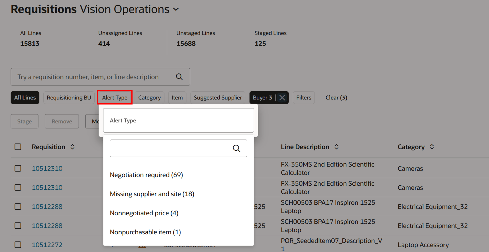The height and width of the screenshot is (252, 489).
Task: Click the magnifier icon in the requisition search box
Action: click(179, 77)
